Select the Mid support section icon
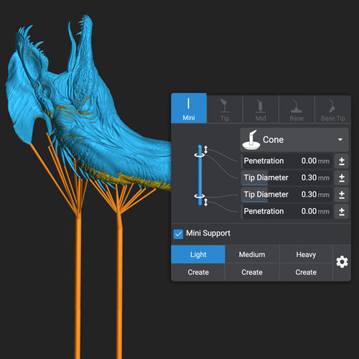This screenshot has width=359, height=359. [x=261, y=106]
